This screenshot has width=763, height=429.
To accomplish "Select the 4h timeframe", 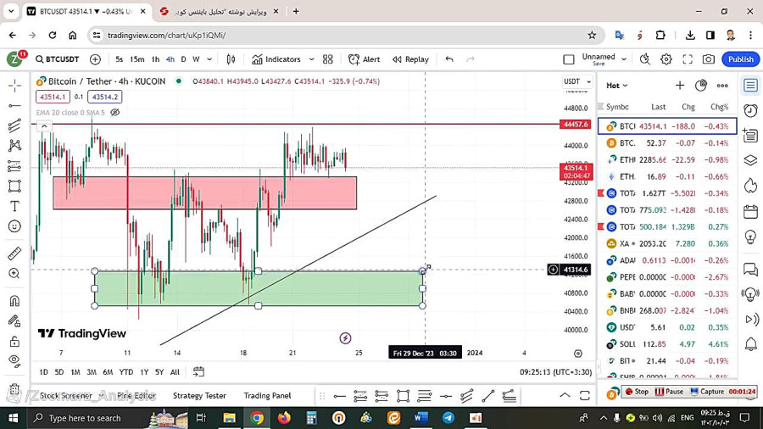I will click(x=170, y=59).
